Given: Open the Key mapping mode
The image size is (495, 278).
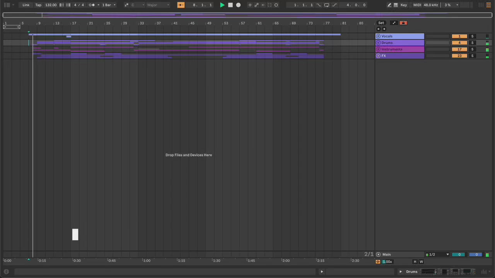Looking at the screenshot, I should (x=404, y=5).
